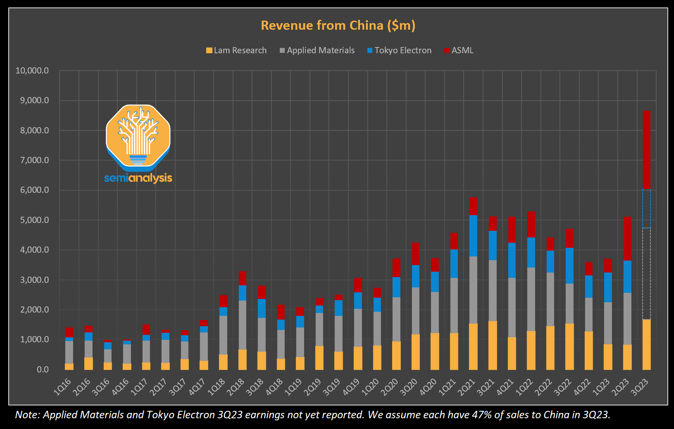Click the dashed gray Applied Materials 3Q23 estimate box
This screenshot has width=674, height=429.
tap(646, 273)
